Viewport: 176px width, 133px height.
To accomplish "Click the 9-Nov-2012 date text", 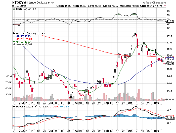I will click(19, 6).
